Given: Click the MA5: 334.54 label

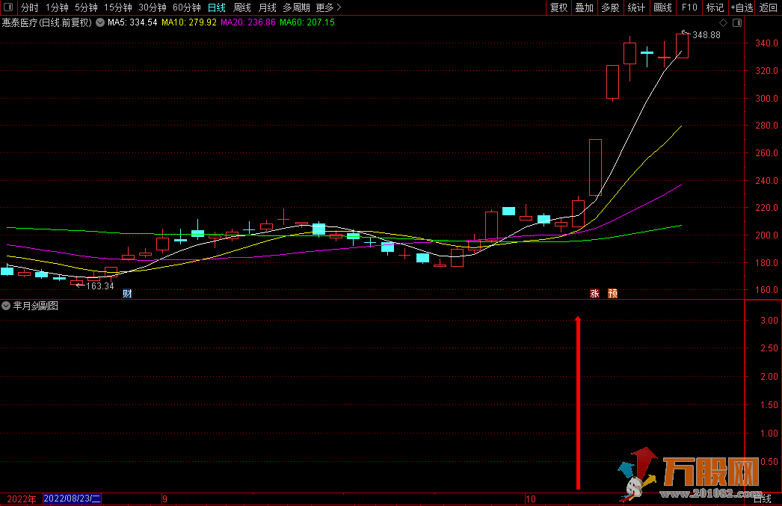Looking at the screenshot, I should click(132, 22).
